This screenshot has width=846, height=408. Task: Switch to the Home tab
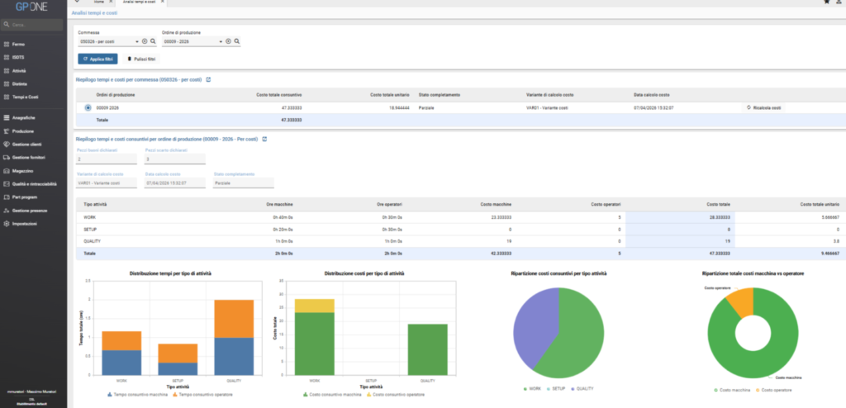(99, 2)
